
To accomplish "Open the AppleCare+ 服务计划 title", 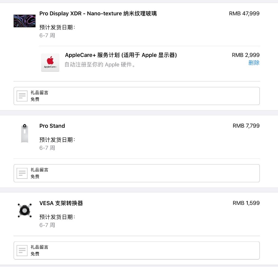I will (x=121, y=55).
